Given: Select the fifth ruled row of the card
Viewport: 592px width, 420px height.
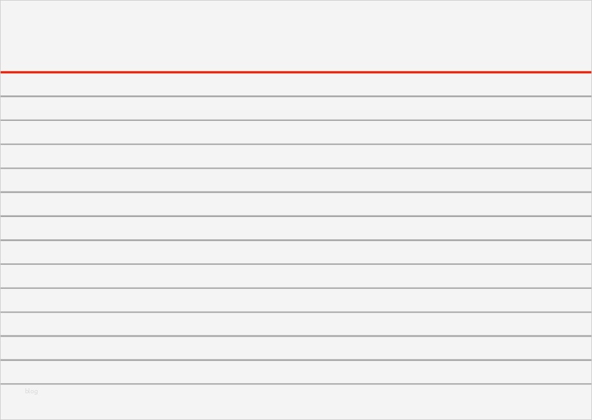Looking at the screenshot, I should click(x=296, y=180).
